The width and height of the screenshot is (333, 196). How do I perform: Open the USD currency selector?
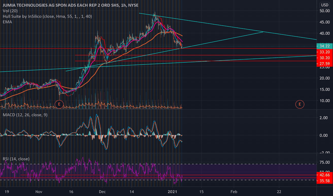click(324, 5)
